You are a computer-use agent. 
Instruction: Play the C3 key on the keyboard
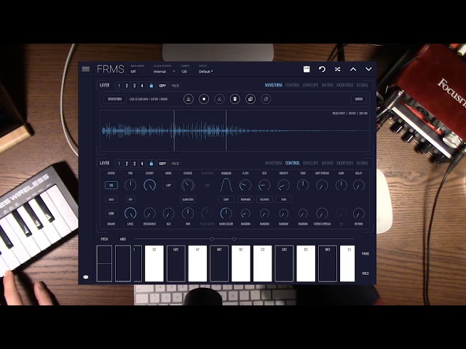262,263
